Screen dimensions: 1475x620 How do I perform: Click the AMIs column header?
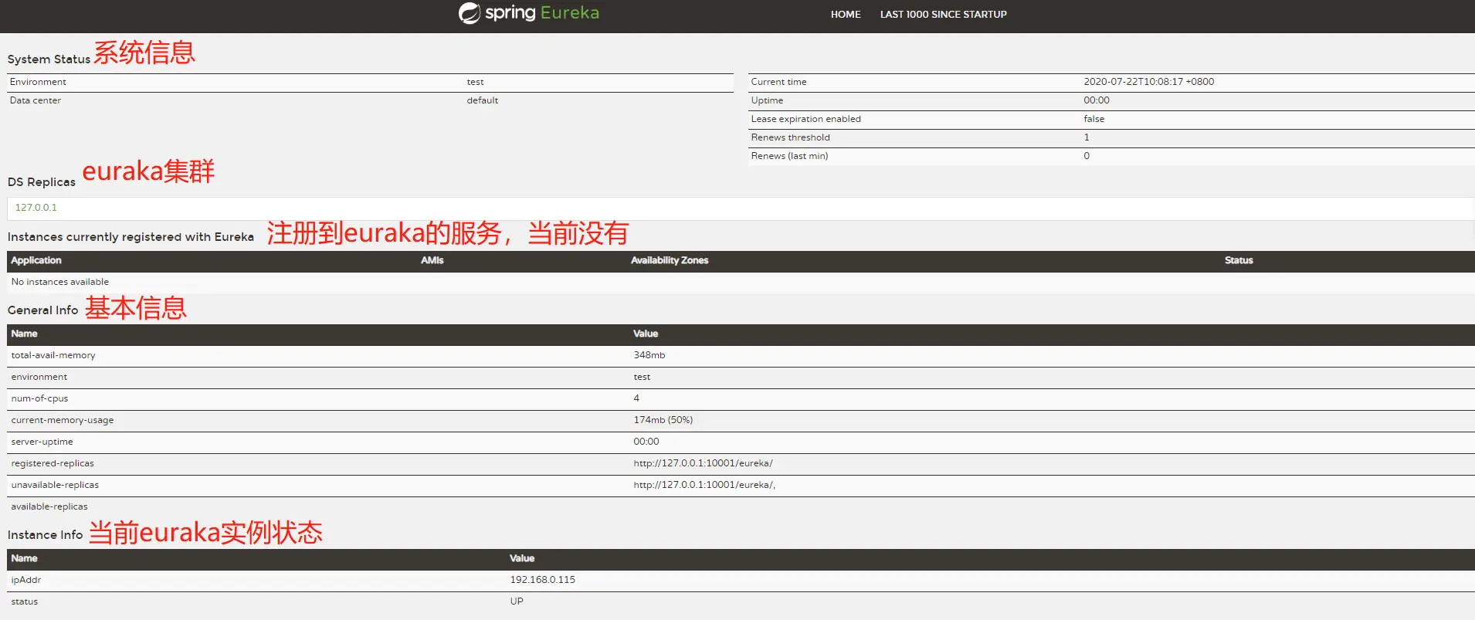pyautogui.click(x=432, y=261)
